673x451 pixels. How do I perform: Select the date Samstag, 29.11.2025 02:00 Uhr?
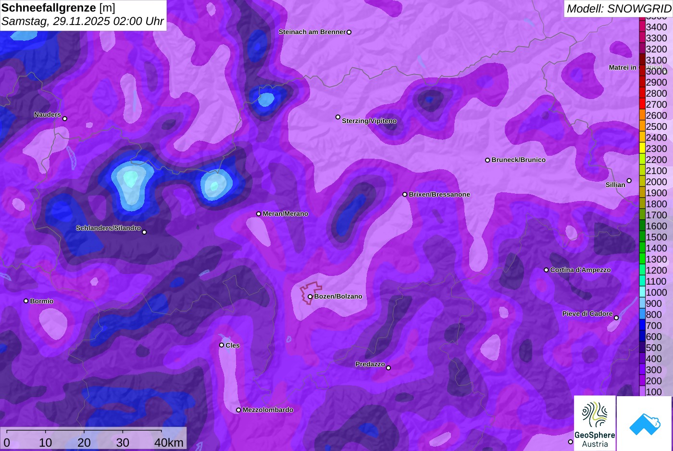pos(83,21)
